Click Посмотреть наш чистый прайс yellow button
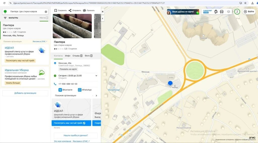 tap(20, 60)
